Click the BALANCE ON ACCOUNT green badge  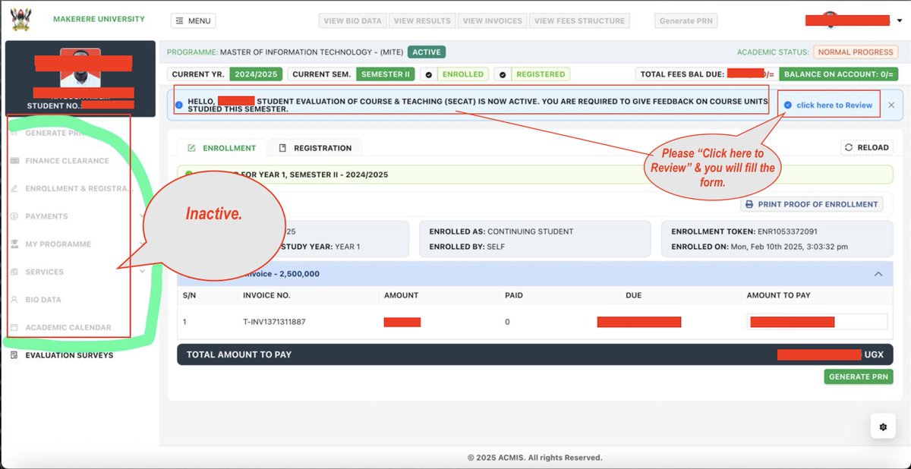click(839, 74)
